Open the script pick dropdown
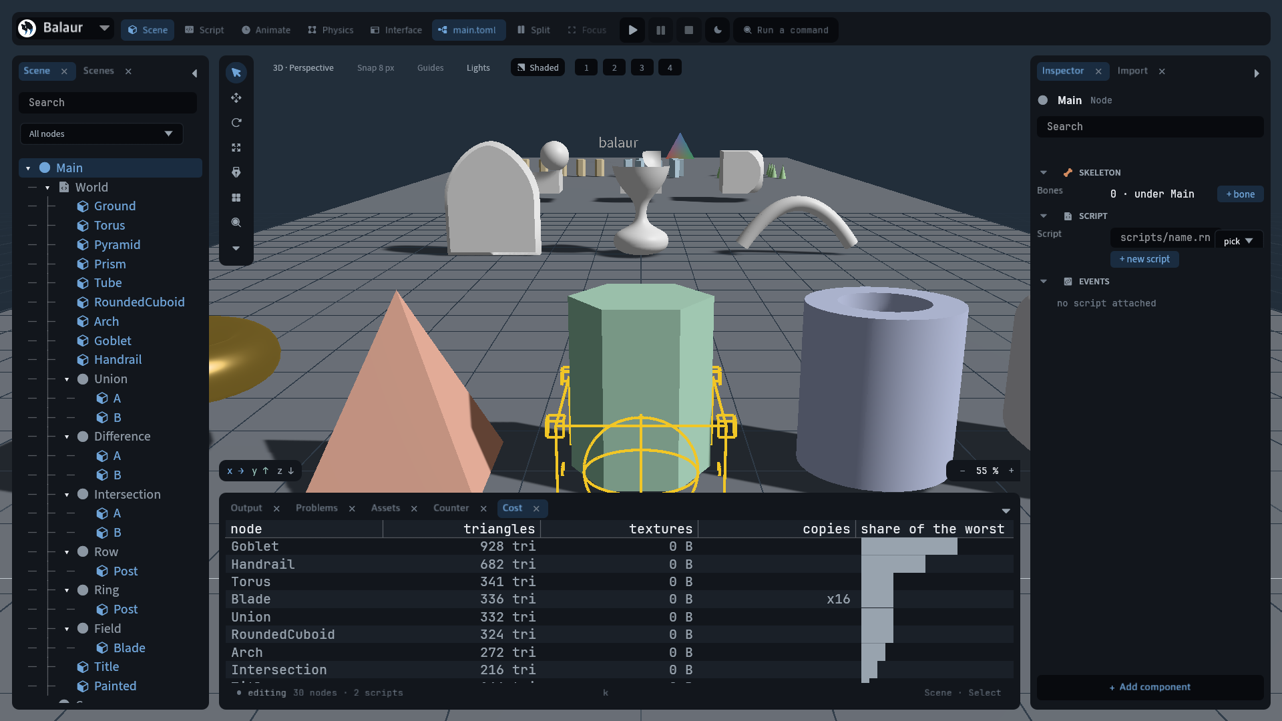The height and width of the screenshot is (721, 1282). tap(1239, 241)
